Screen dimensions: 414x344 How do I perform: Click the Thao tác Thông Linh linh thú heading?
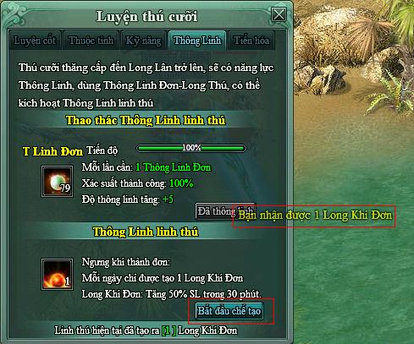(146, 120)
